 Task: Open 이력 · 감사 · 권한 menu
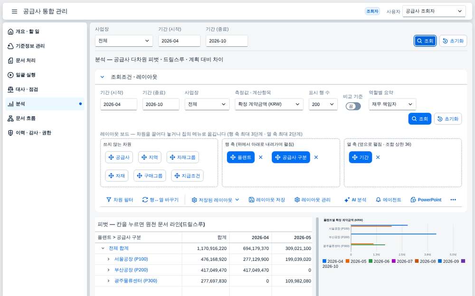click(x=45, y=133)
